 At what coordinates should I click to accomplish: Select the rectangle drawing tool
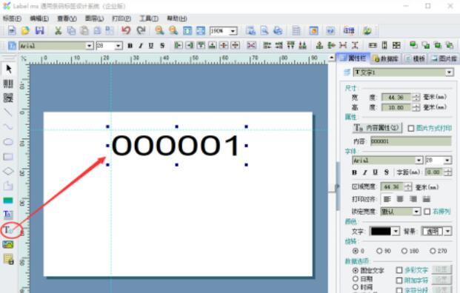(x=8, y=157)
